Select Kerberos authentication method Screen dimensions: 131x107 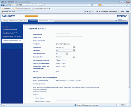68,80
